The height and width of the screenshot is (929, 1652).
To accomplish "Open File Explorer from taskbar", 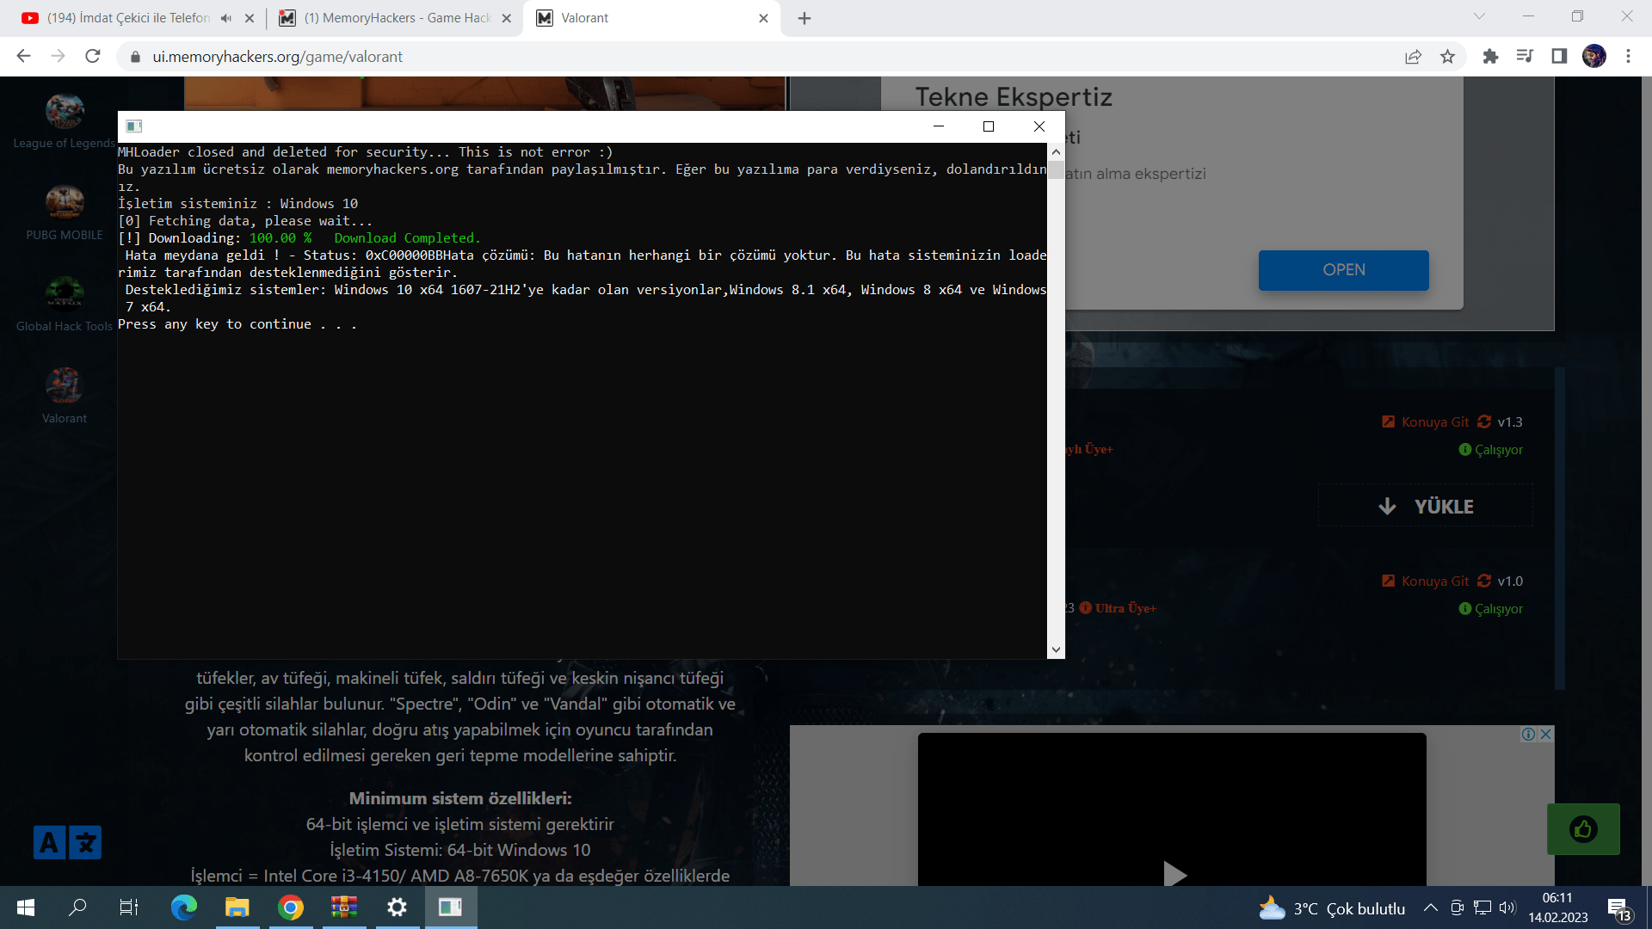I will pyautogui.click(x=237, y=907).
